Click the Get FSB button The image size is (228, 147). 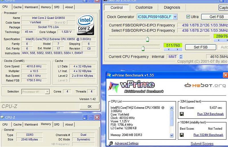coord(215,17)
